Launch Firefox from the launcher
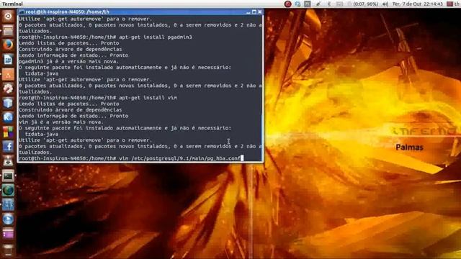 [x=8, y=45]
